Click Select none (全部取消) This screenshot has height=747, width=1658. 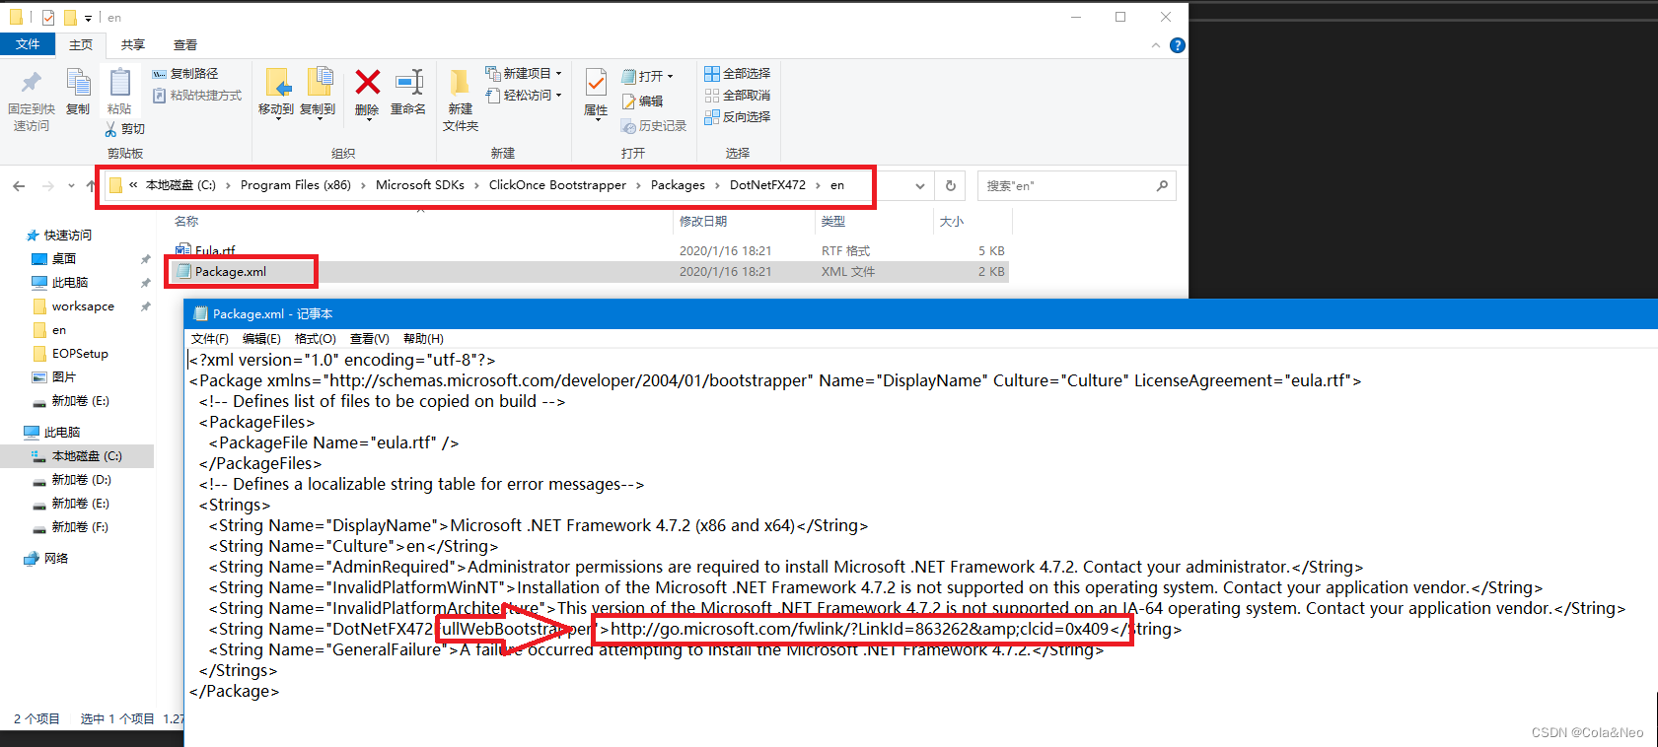pos(737,96)
